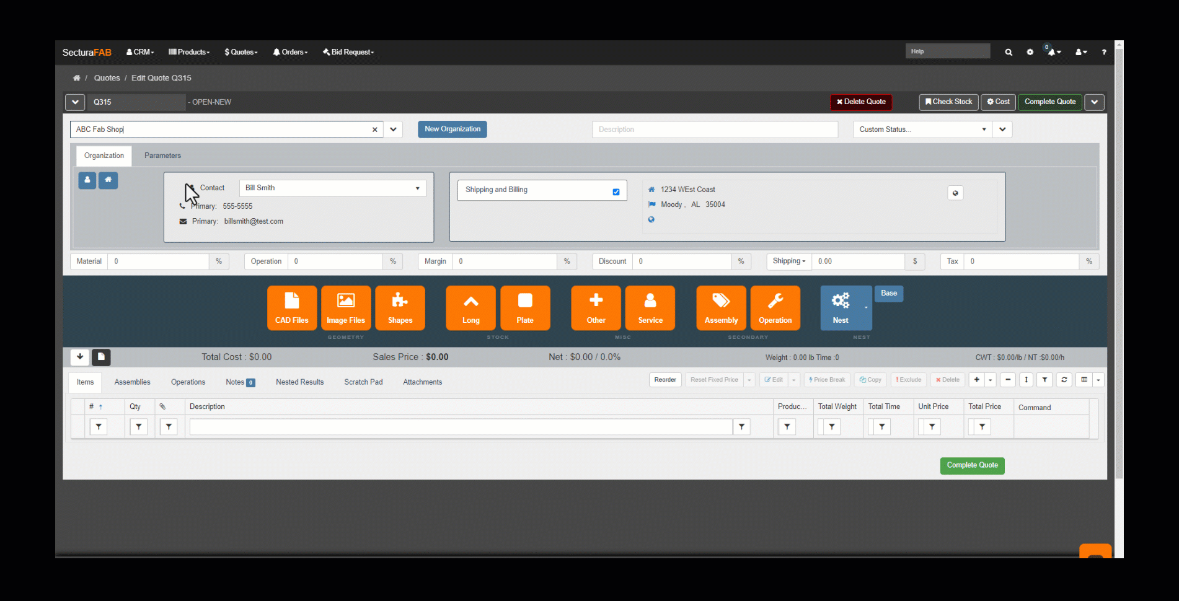
Task: Open the Nest gears tile
Action: tap(841, 307)
